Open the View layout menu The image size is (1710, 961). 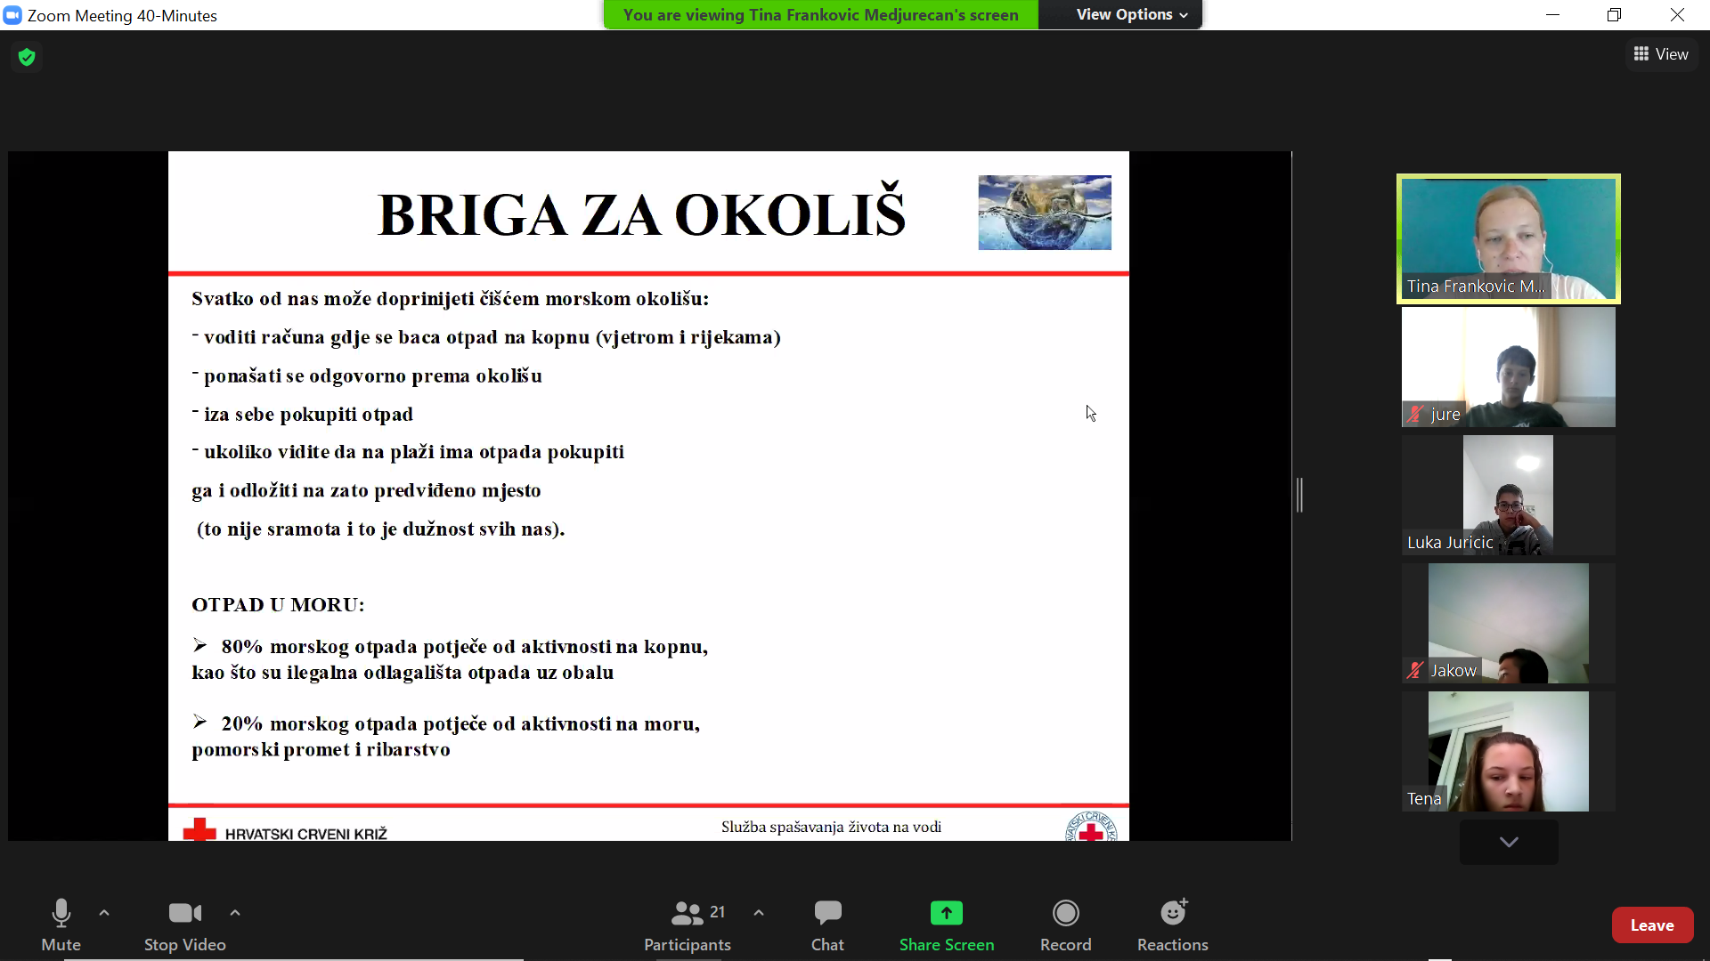click(x=1661, y=54)
